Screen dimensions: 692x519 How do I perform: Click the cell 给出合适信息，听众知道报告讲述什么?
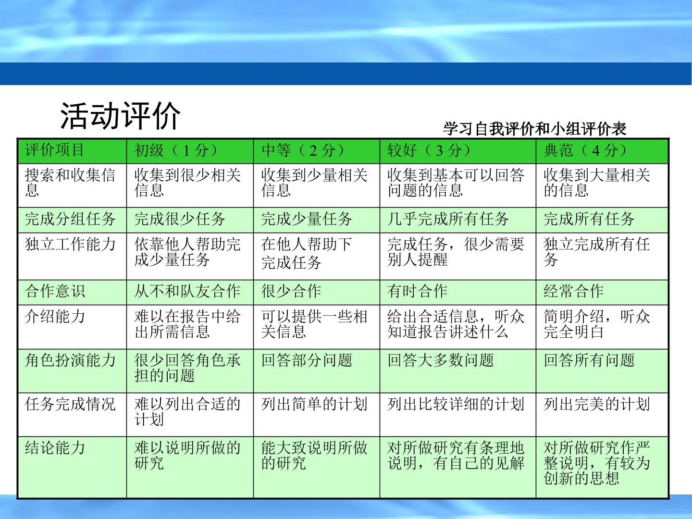click(458, 327)
